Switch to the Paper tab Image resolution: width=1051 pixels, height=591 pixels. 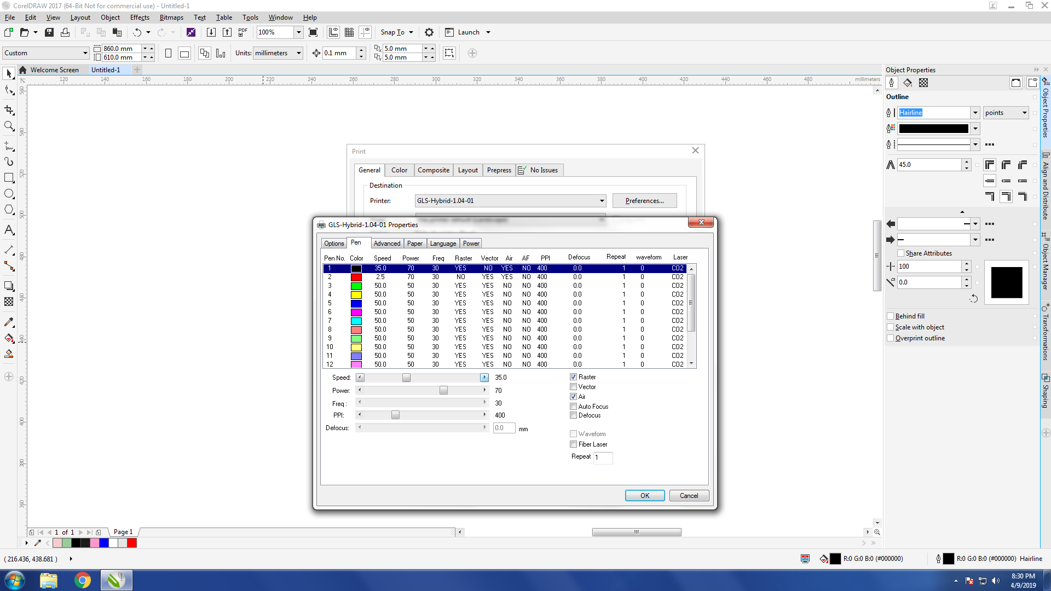pos(415,244)
